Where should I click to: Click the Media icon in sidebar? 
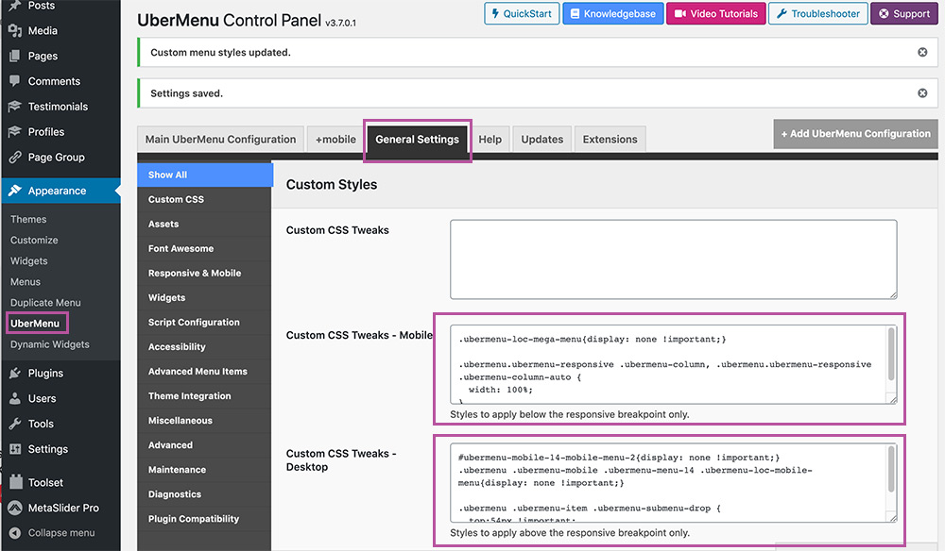pos(15,31)
